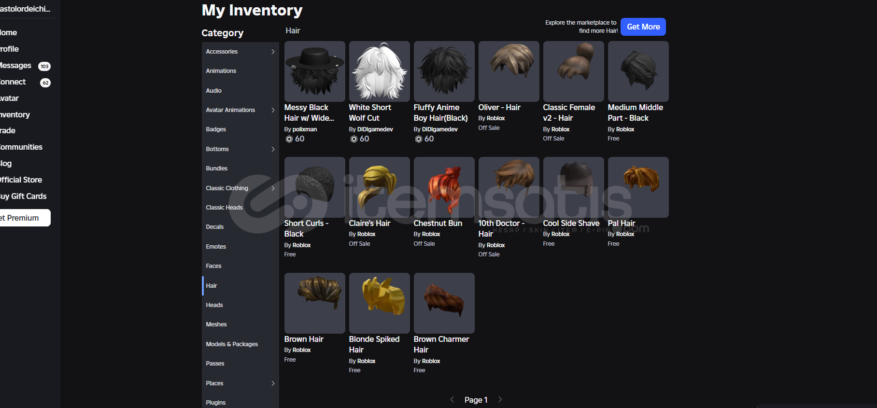
Task: Open the Chestnut Bun title link
Action: [x=438, y=223]
